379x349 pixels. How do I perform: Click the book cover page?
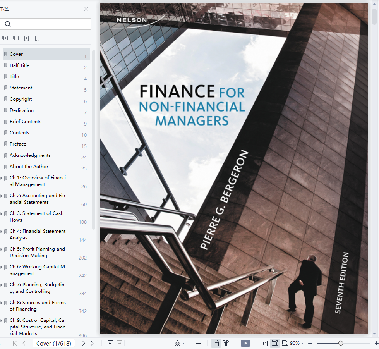pos(234,168)
